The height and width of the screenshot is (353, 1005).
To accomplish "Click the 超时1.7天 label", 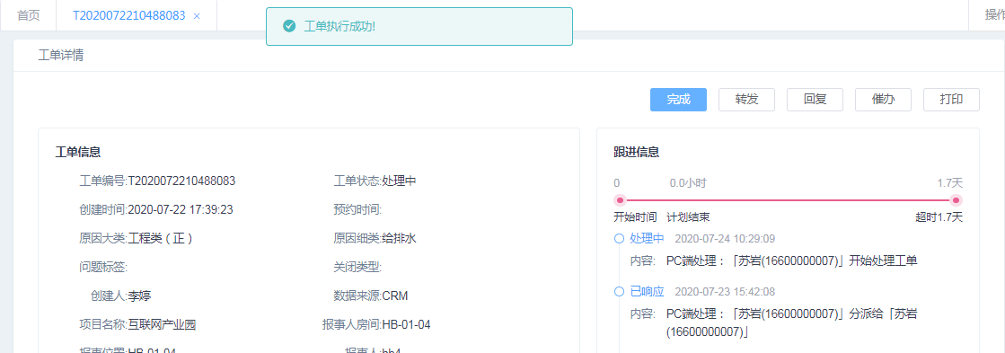I will click(939, 217).
